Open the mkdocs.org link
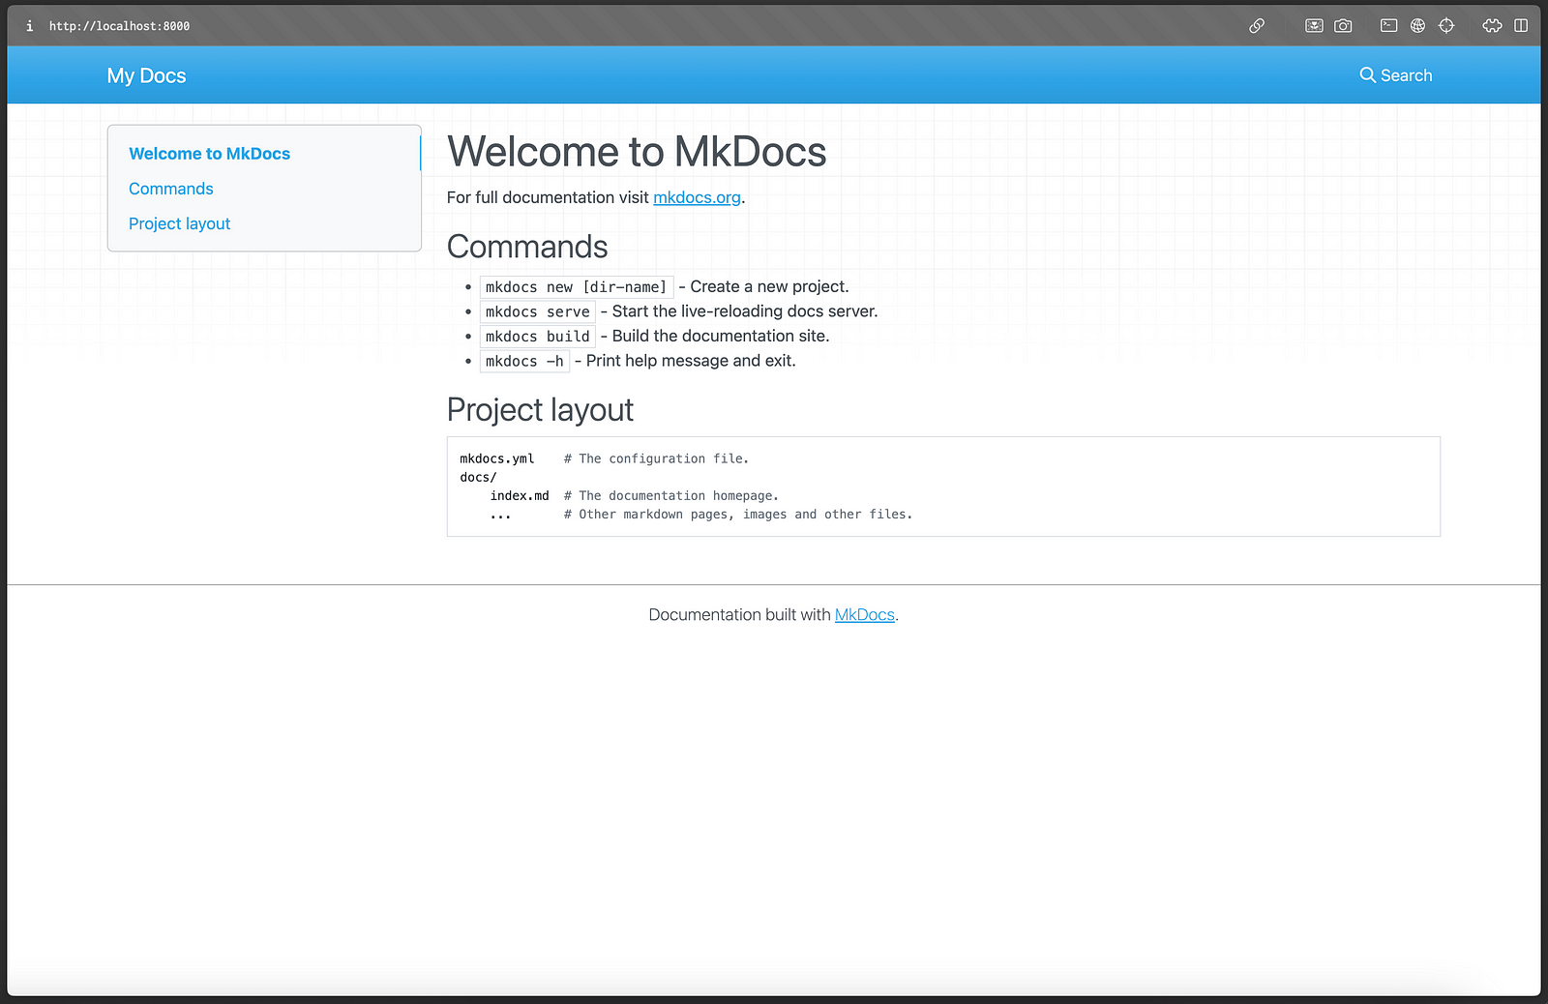 (697, 197)
